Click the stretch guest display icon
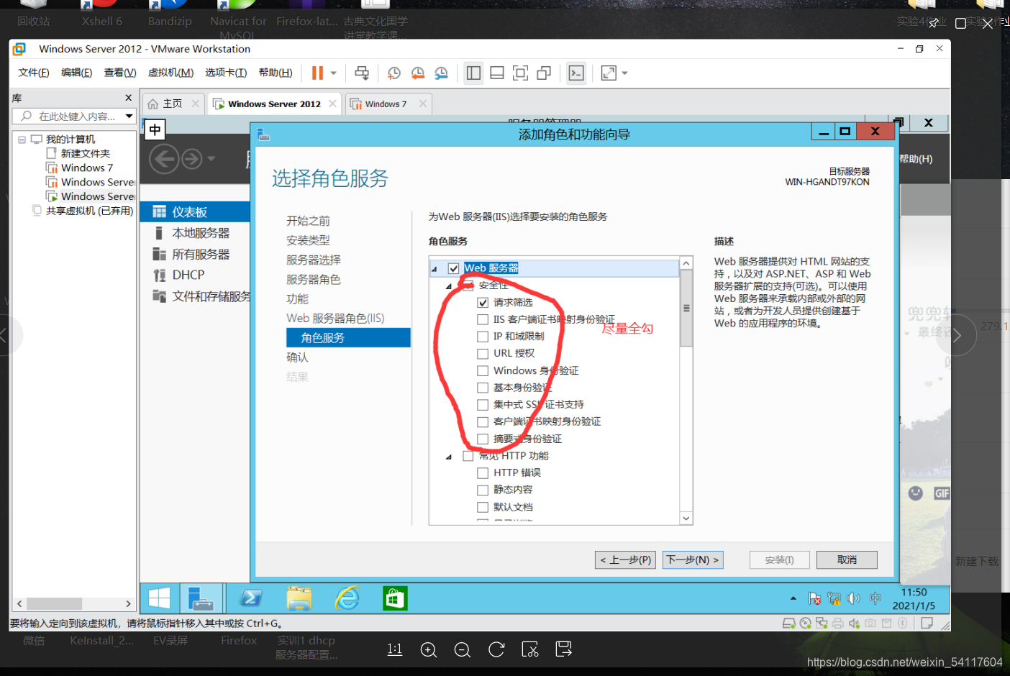 (x=609, y=73)
